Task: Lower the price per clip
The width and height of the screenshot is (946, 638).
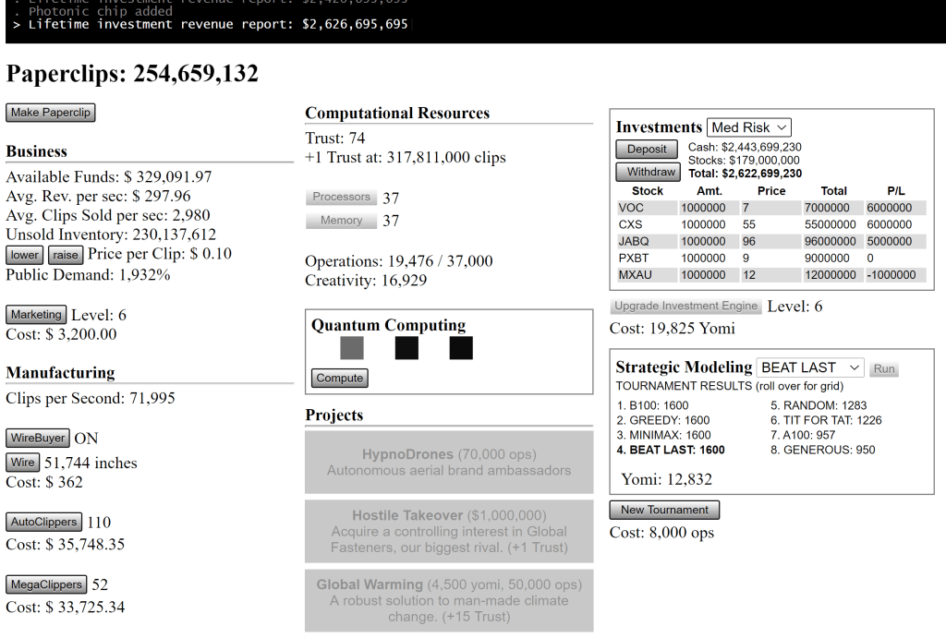Action: (x=25, y=255)
